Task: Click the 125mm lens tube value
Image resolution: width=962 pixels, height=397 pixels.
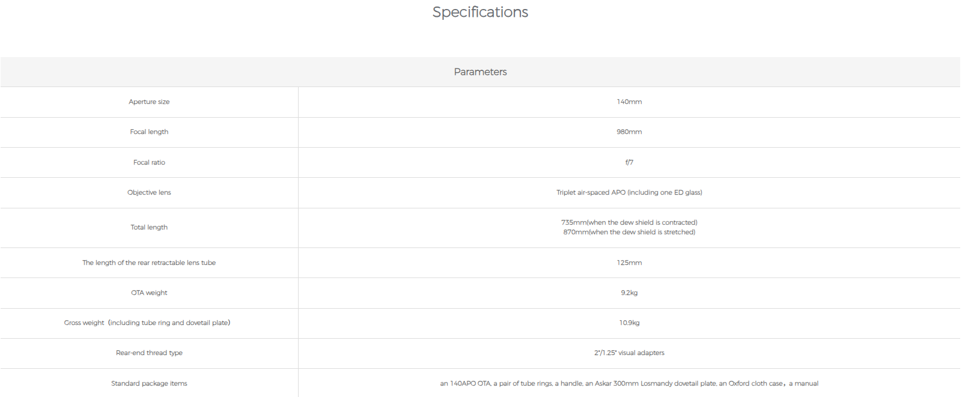Action: [629, 263]
